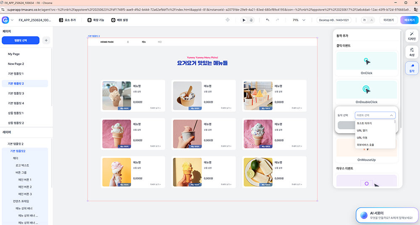Switch to the hand pan tool
This screenshot has width=420, height=225.
click(x=252, y=20)
